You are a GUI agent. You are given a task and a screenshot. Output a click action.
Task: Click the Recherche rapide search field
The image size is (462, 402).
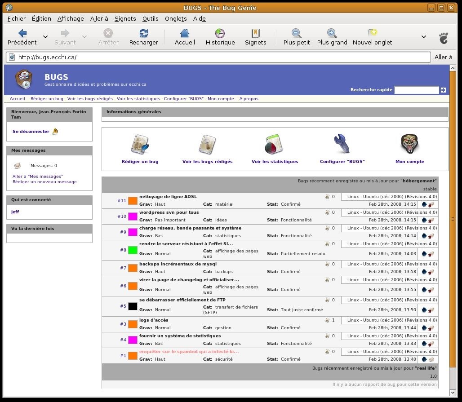coord(416,90)
